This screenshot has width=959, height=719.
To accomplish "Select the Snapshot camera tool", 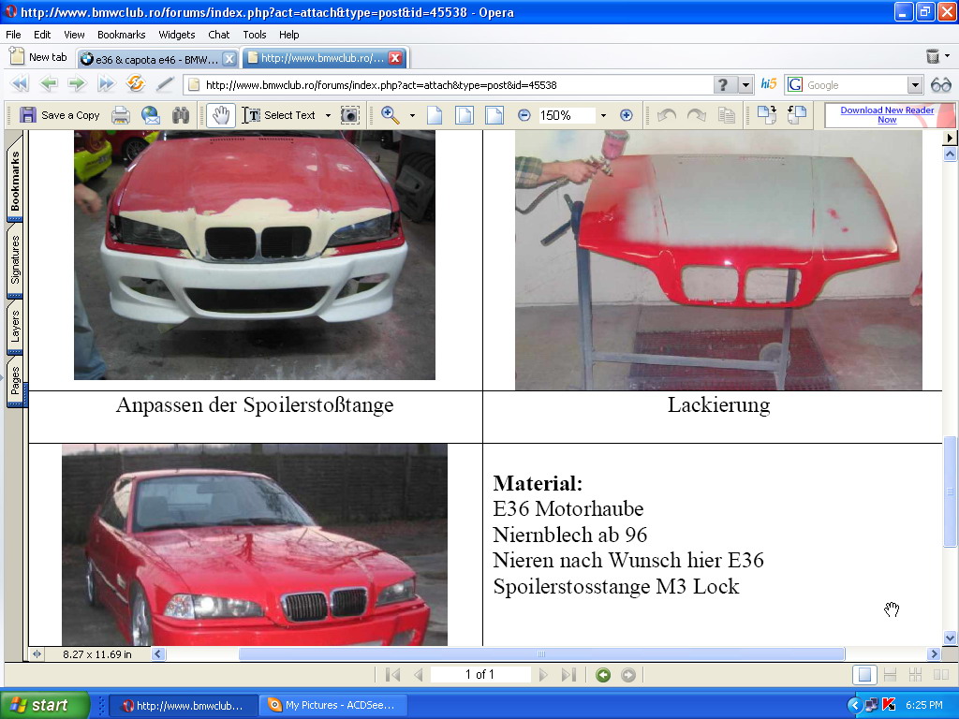I will coord(349,115).
